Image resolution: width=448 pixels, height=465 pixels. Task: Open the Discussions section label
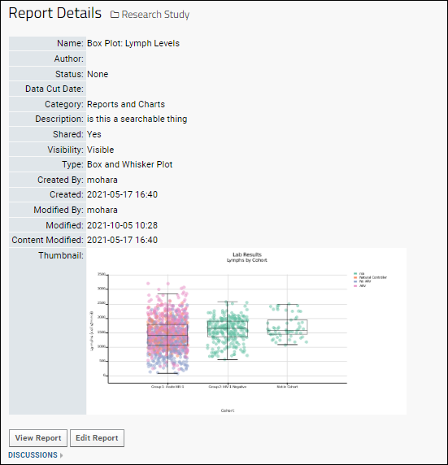[33, 455]
